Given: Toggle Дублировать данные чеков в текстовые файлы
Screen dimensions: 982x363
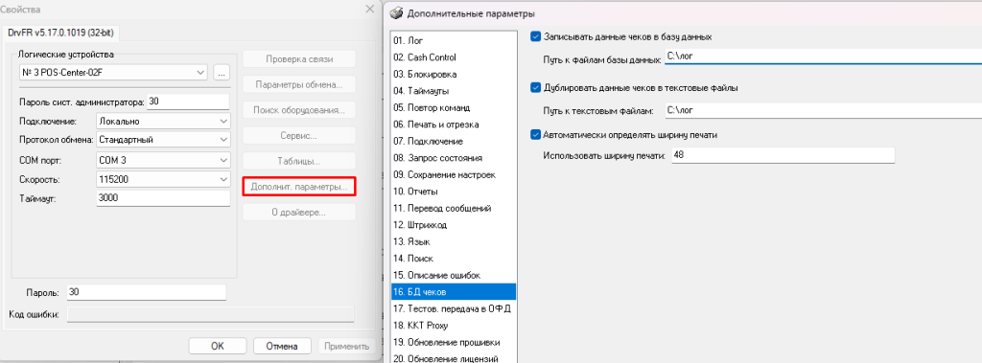Looking at the screenshot, I should pos(535,87).
